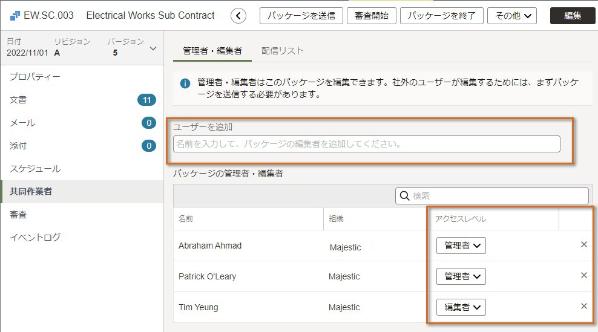
Task: Click the back arrow circle icon
Action: point(238,16)
